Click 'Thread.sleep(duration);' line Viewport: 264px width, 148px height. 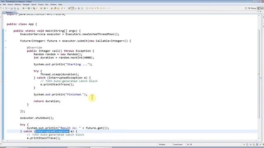(59, 74)
